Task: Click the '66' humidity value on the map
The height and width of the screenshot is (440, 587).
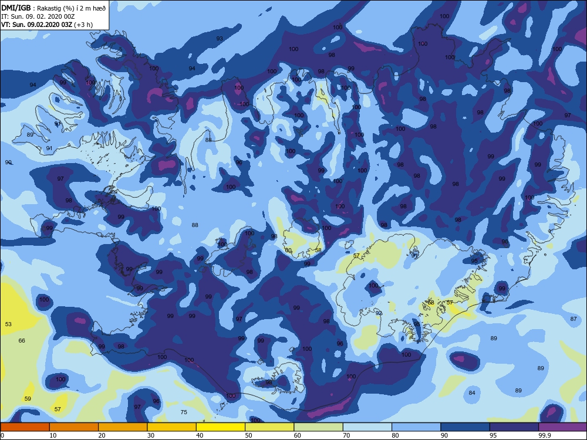Action: click(x=22, y=340)
